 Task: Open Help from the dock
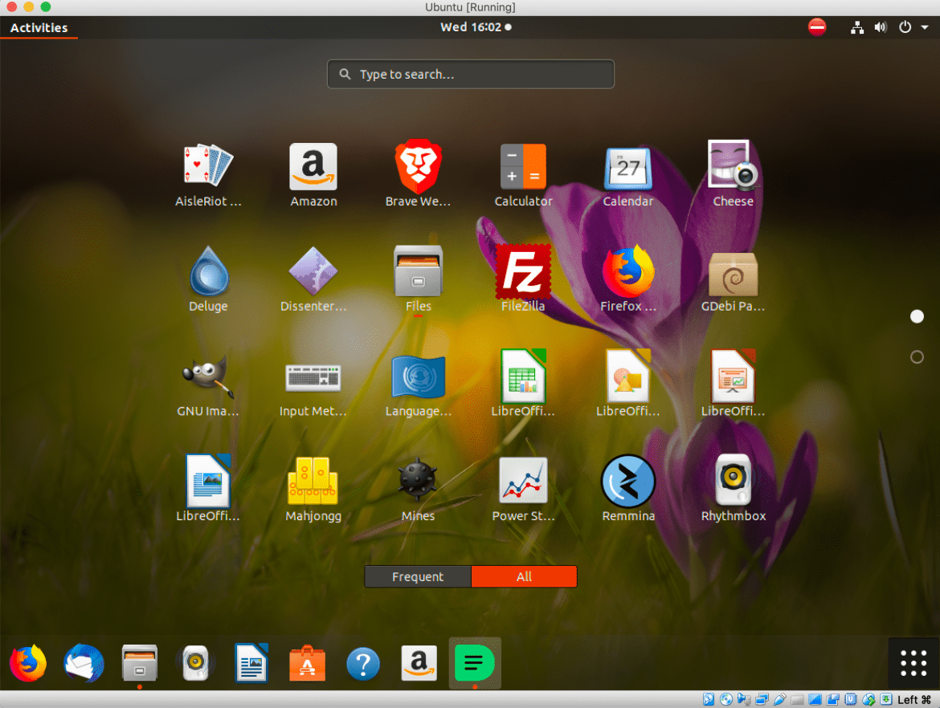pyautogui.click(x=363, y=664)
